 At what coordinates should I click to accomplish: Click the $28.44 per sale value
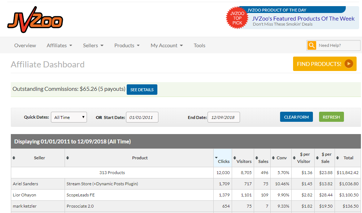click(x=326, y=195)
